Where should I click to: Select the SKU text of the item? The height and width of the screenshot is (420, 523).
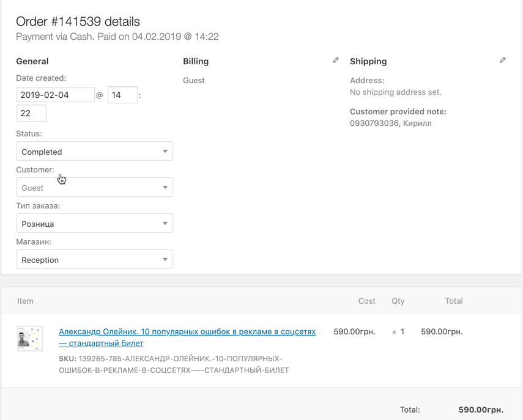pyautogui.click(x=174, y=364)
